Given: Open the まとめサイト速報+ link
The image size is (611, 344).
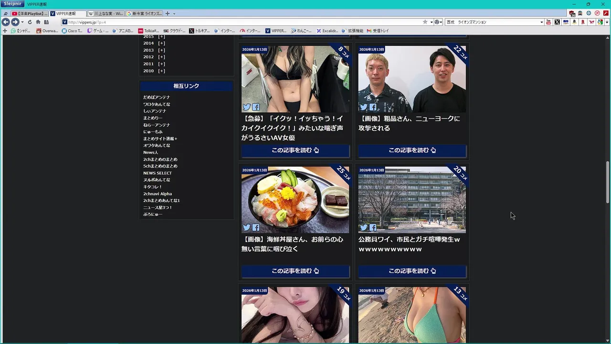Looking at the screenshot, I should pyautogui.click(x=160, y=139).
